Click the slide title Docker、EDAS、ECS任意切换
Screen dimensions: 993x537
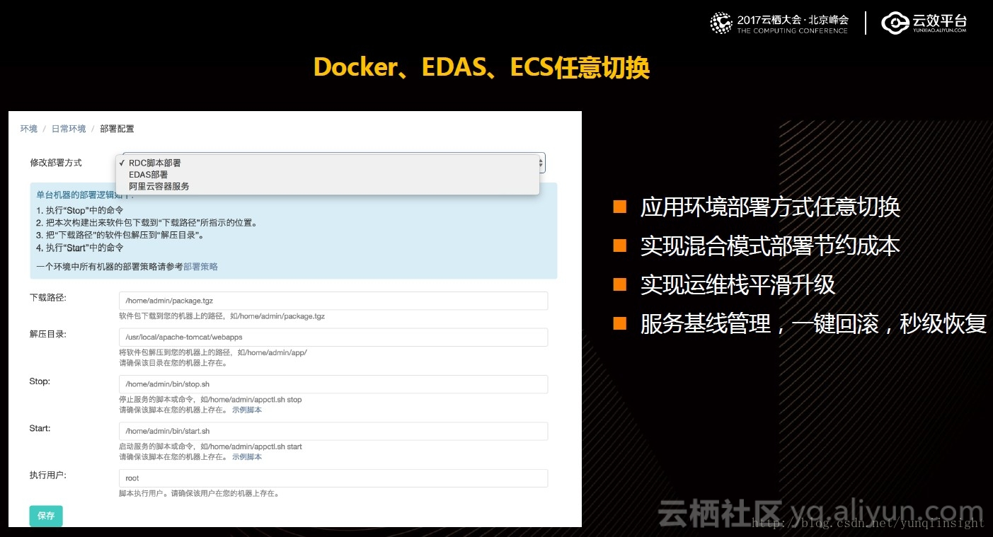pyautogui.click(x=481, y=67)
